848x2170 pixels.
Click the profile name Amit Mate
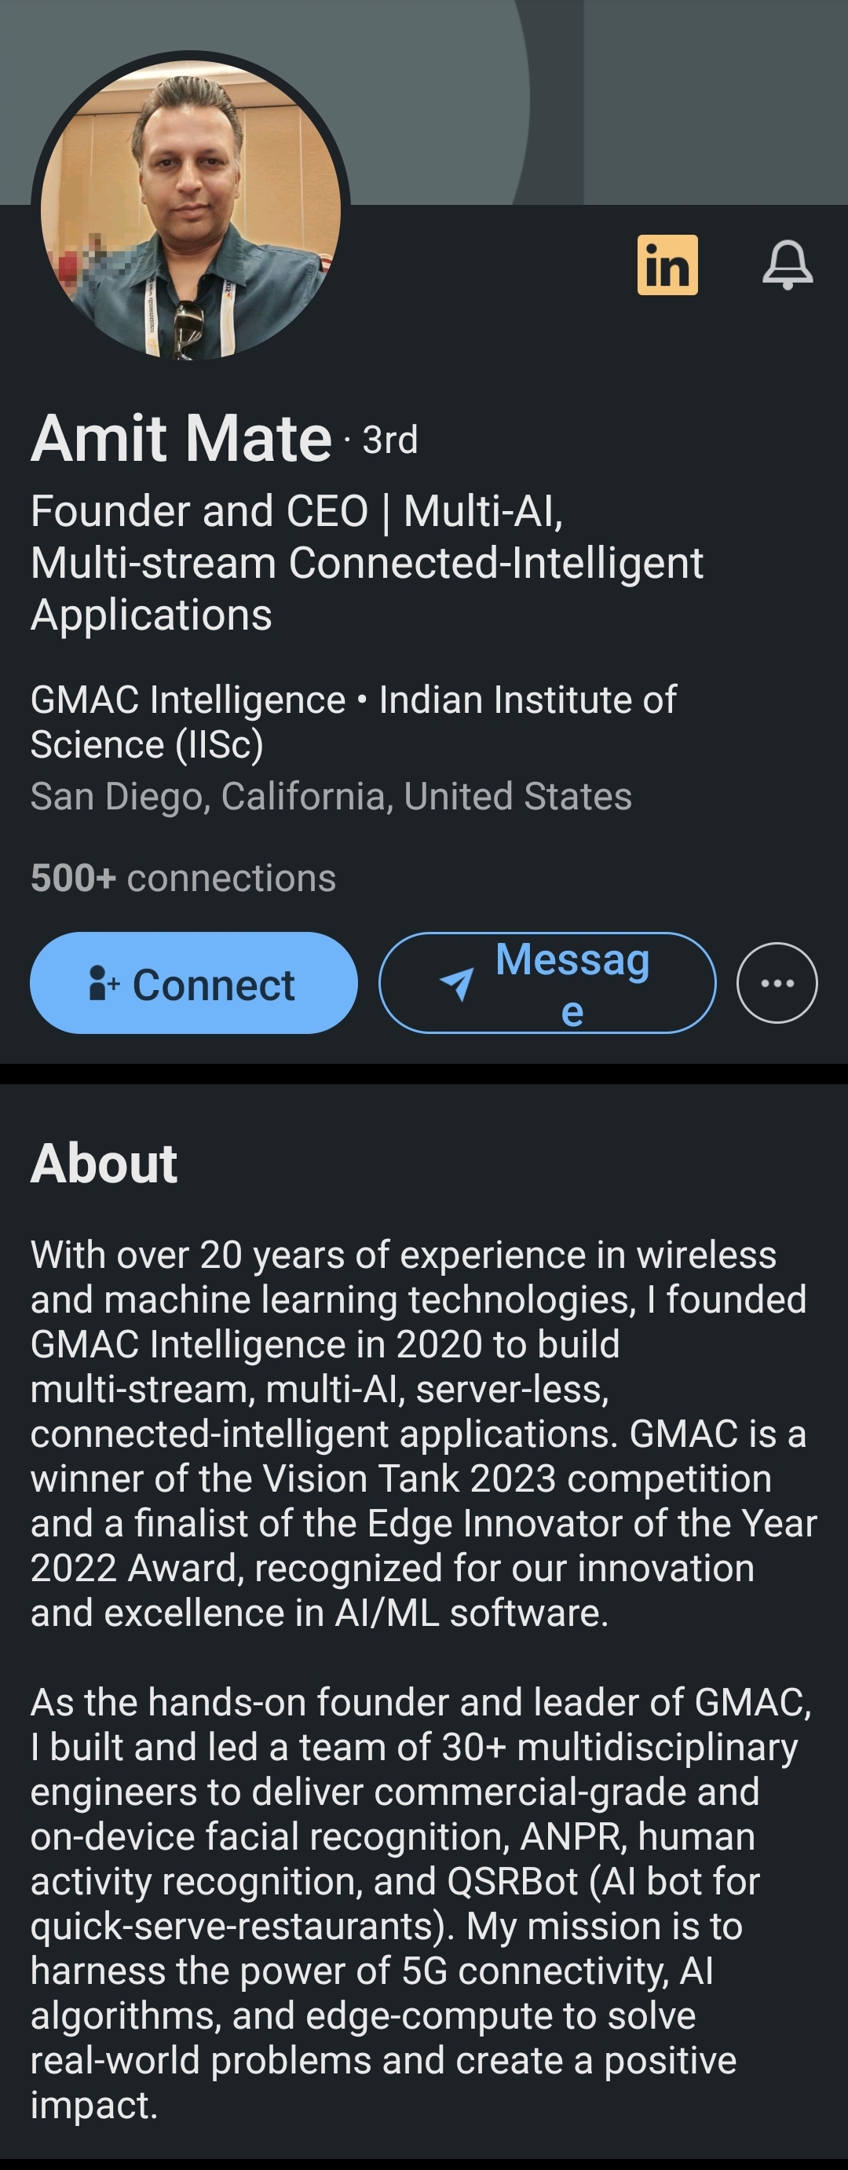coord(181,439)
